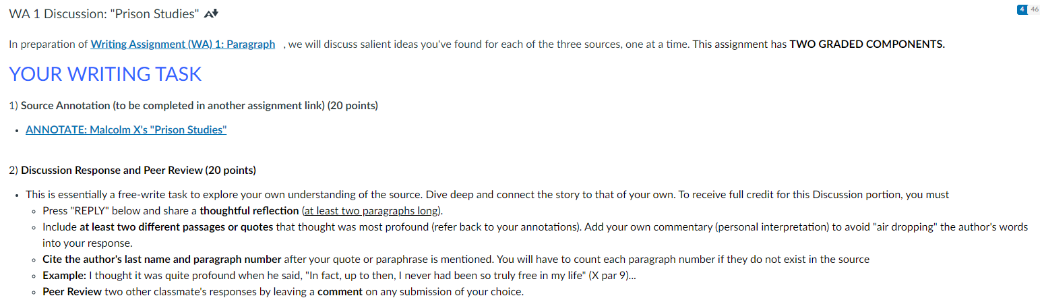
Task: Open the Writing Assignment (WA) 1: Paragraph link
Action: [183, 44]
